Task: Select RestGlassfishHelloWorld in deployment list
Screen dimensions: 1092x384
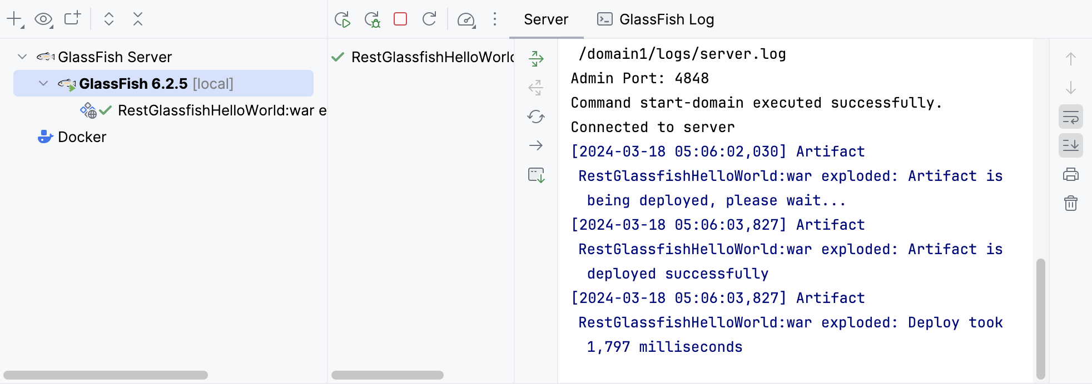Action: [x=433, y=57]
